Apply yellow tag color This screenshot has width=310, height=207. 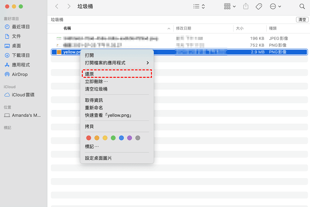pos(105,138)
